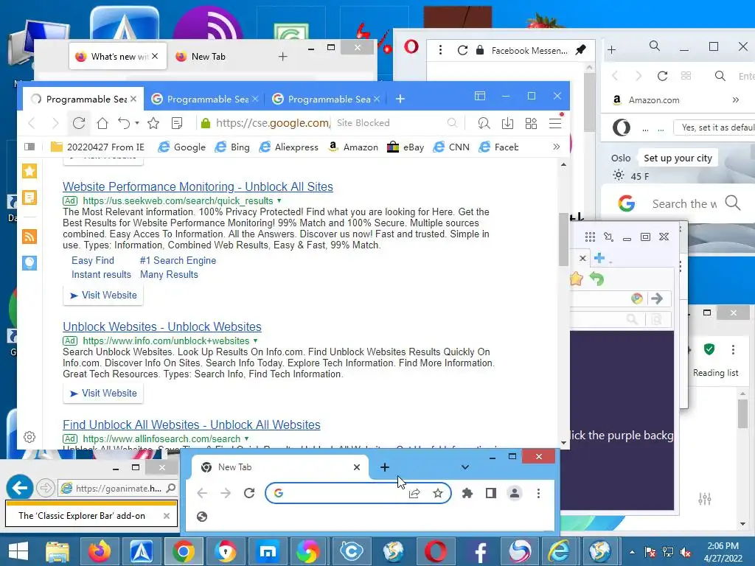Switch to second Programmable Search tab
755x566 pixels.
point(205,99)
